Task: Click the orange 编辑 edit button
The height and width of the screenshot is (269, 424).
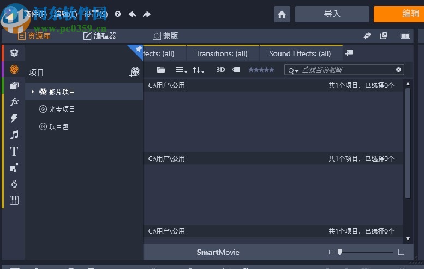Action: 399,14
